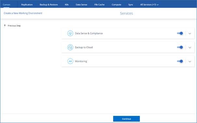The height and width of the screenshot is (123, 197).
Task: Open the Sync tab
Action: pos(131,5)
